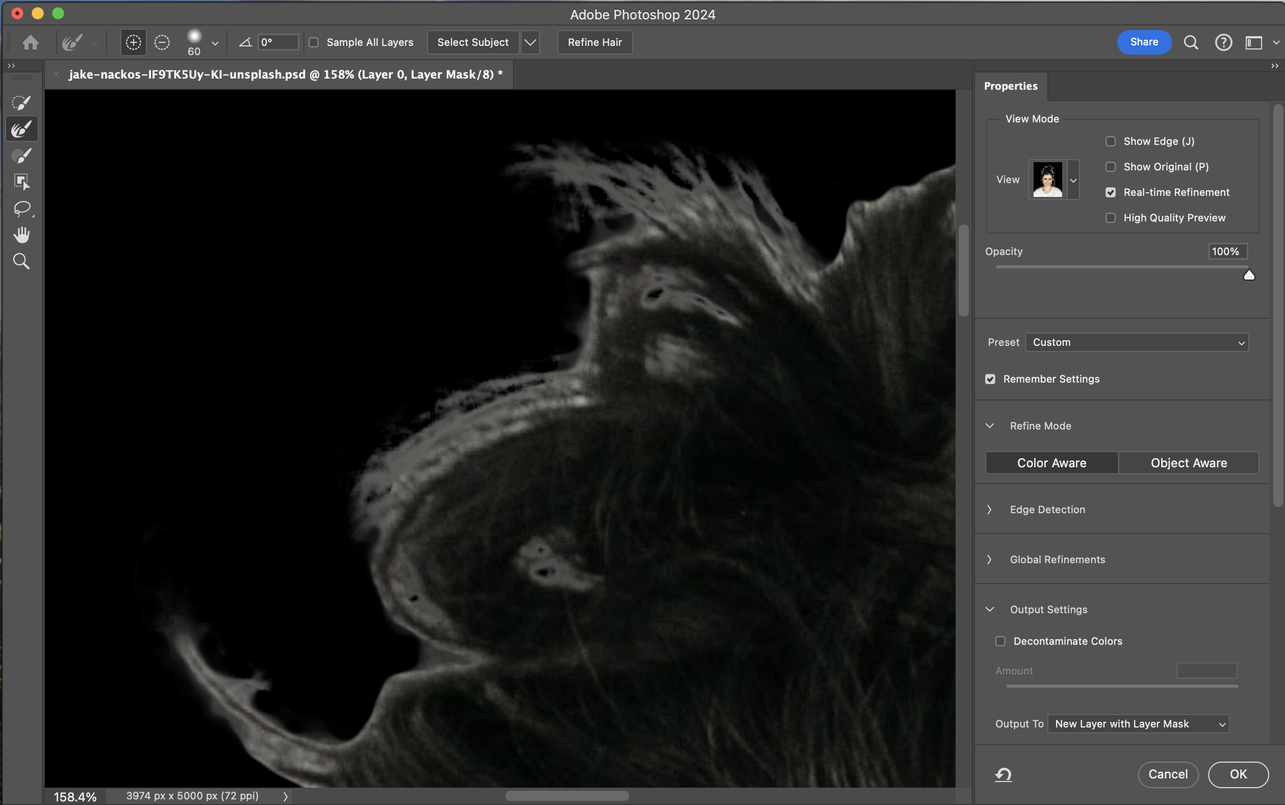Screen dimensions: 1285x805
Task: Select the Hand tool
Action: (x=21, y=235)
